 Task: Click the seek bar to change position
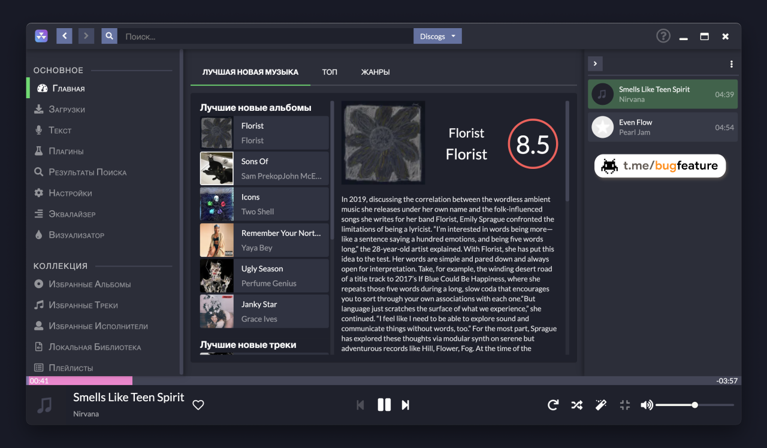pyautogui.click(x=383, y=380)
